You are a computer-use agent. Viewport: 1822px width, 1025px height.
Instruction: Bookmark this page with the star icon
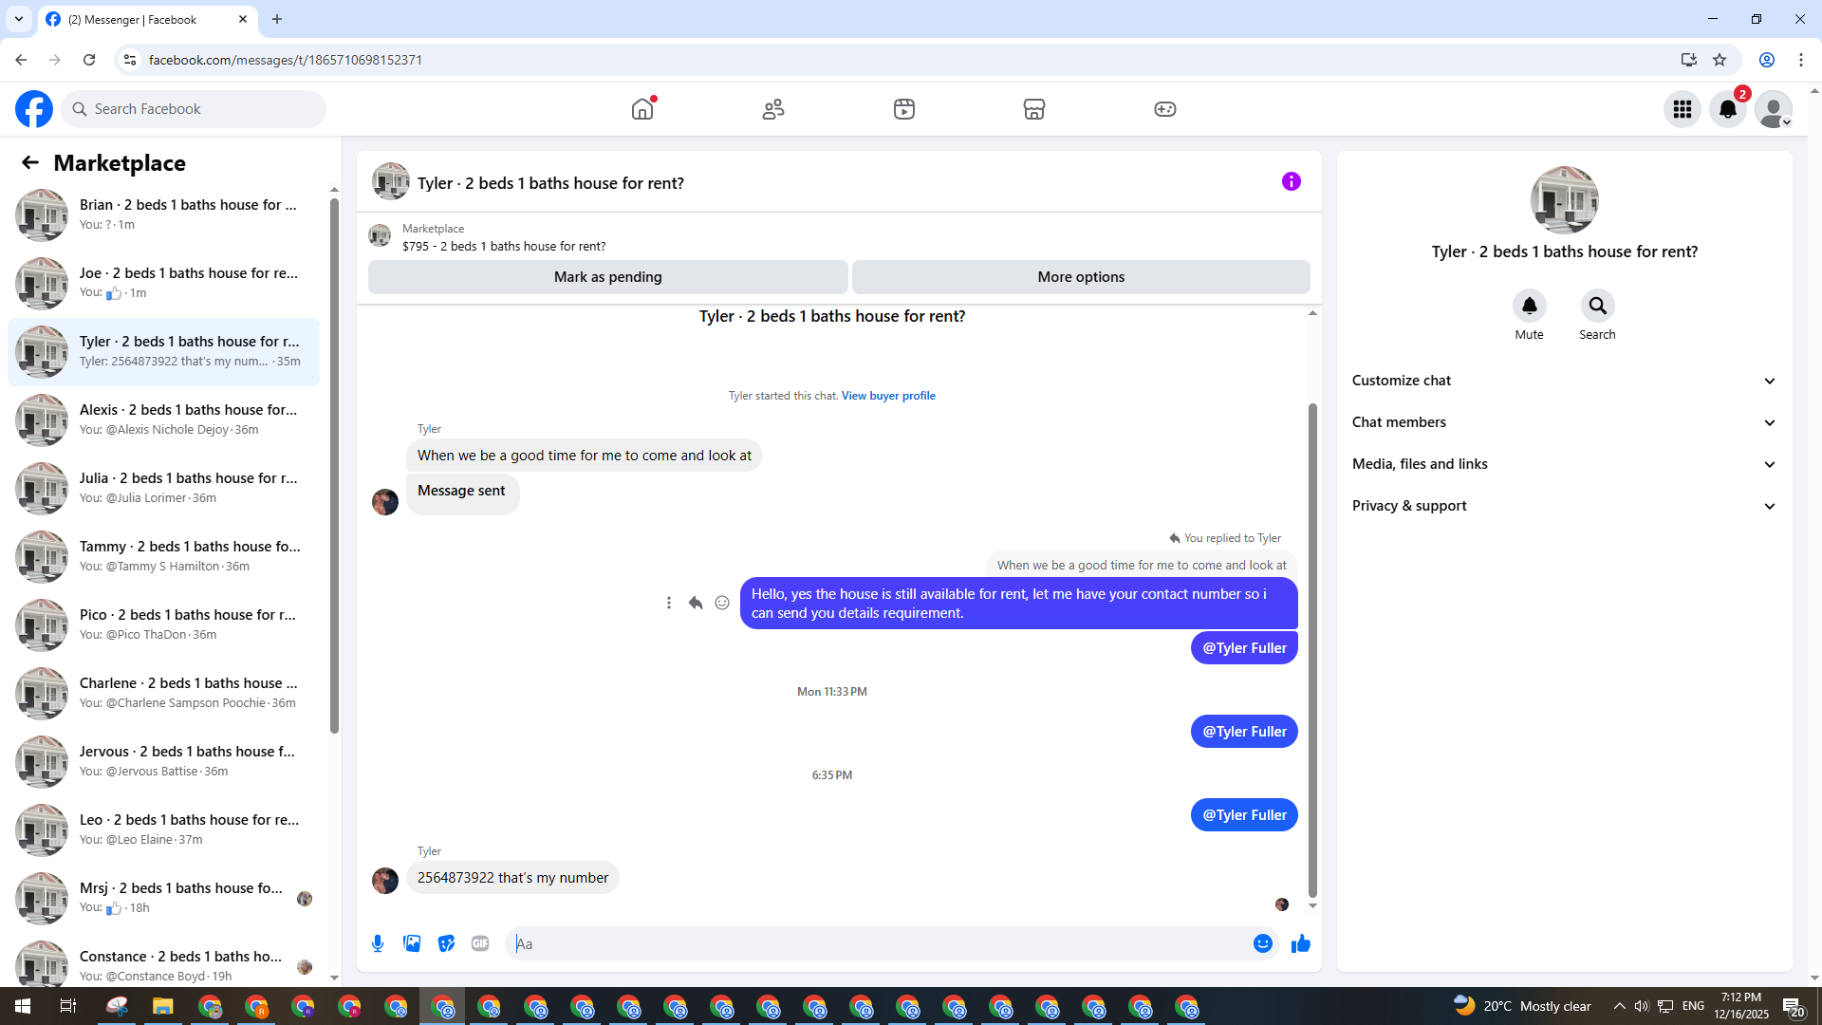[1720, 60]
